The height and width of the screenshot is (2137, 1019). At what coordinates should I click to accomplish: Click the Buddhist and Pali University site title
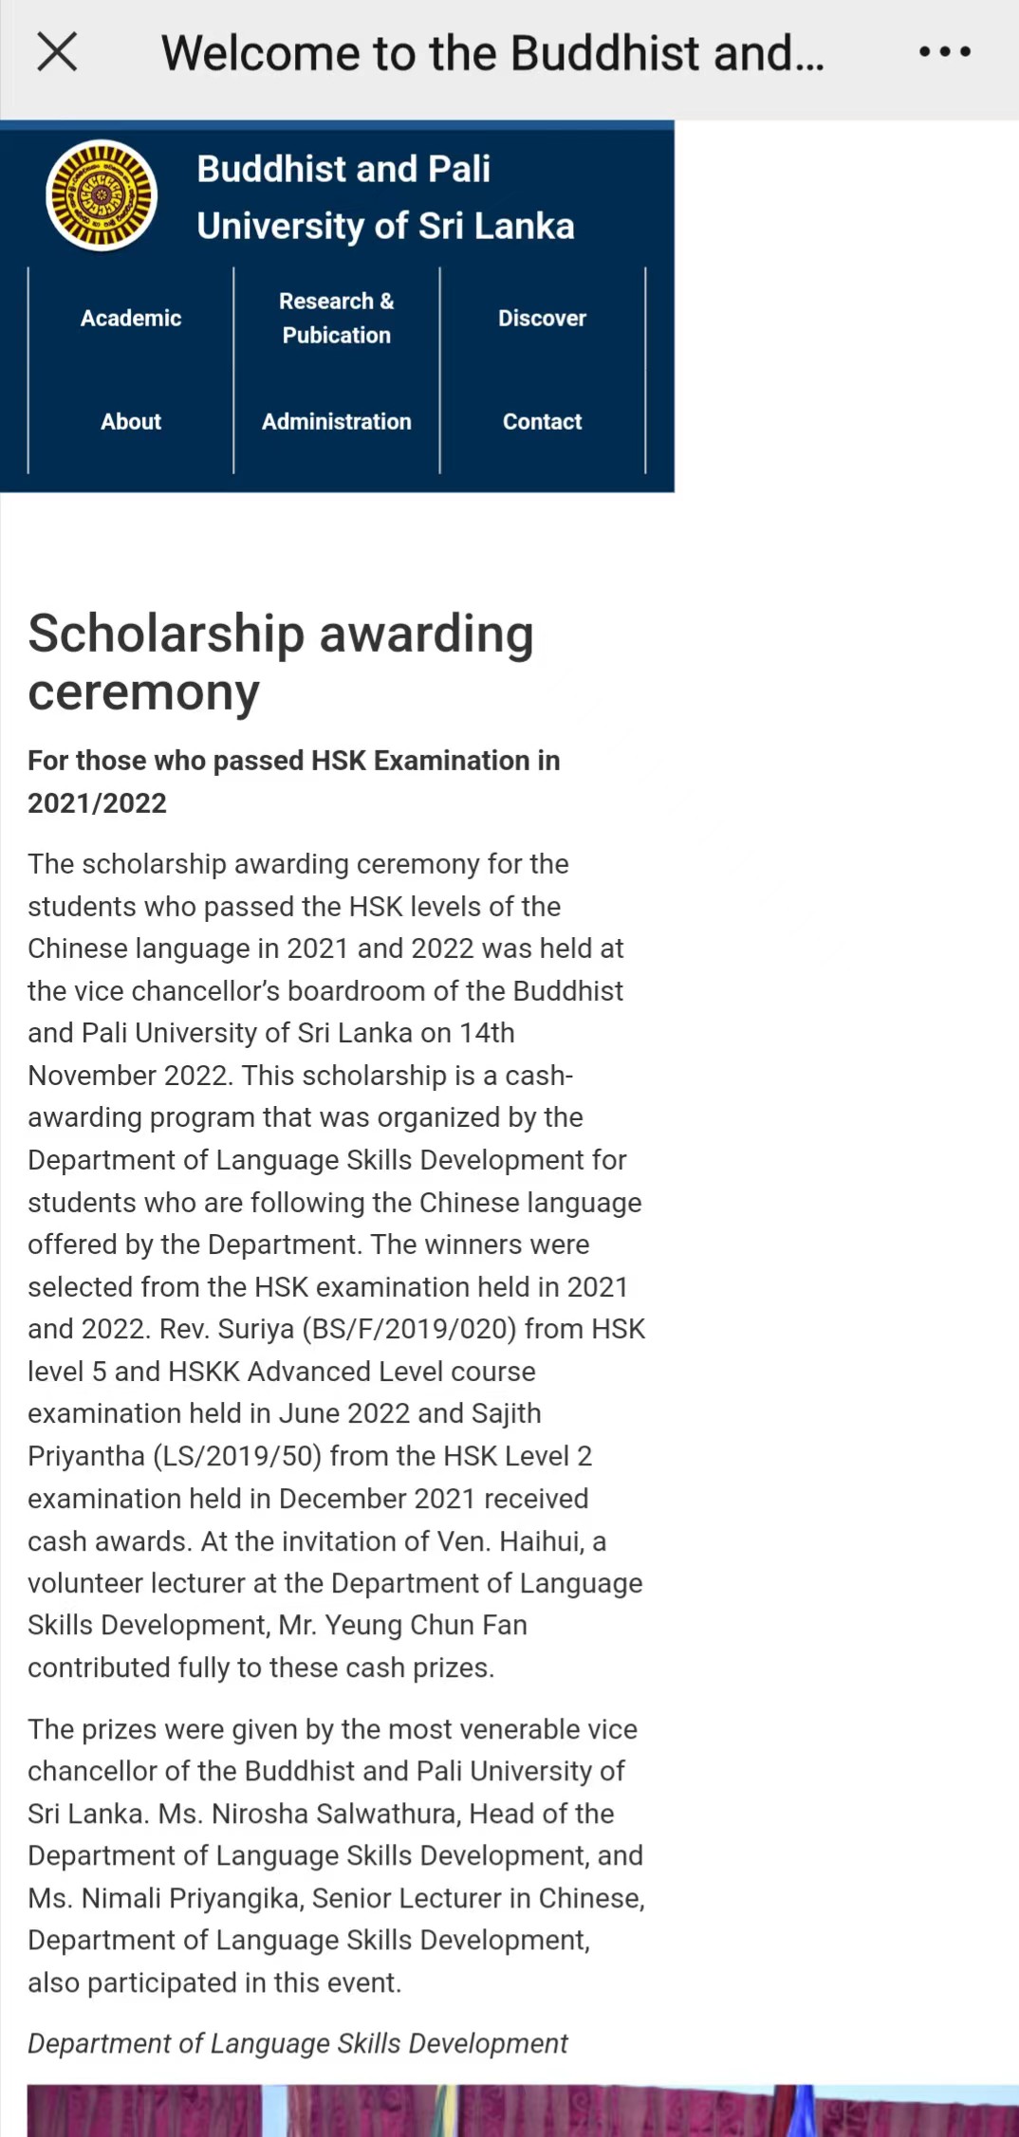click(385, 197)
